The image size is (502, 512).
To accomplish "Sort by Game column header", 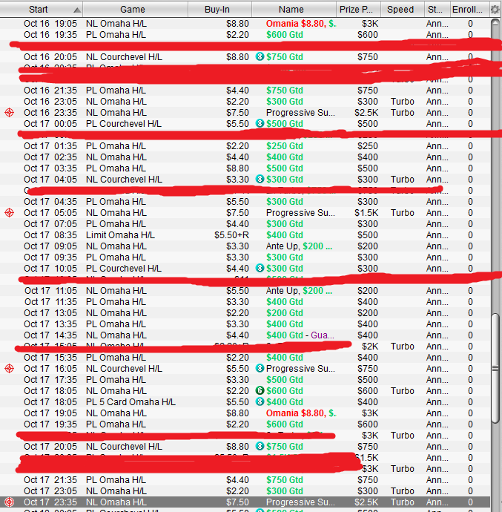I will tap(135, 9).
